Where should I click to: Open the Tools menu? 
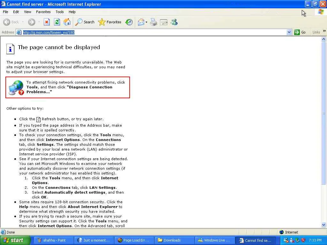pos(59,12)
